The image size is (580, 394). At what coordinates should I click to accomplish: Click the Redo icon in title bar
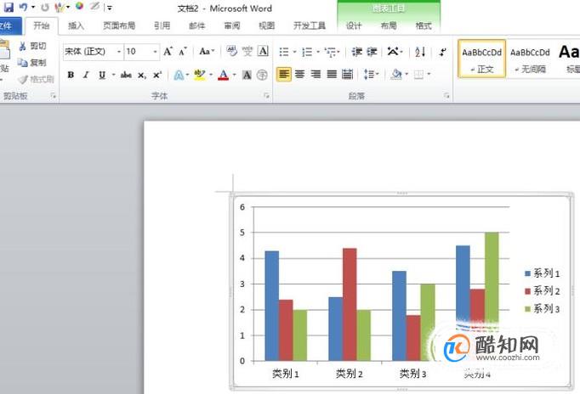45,7
